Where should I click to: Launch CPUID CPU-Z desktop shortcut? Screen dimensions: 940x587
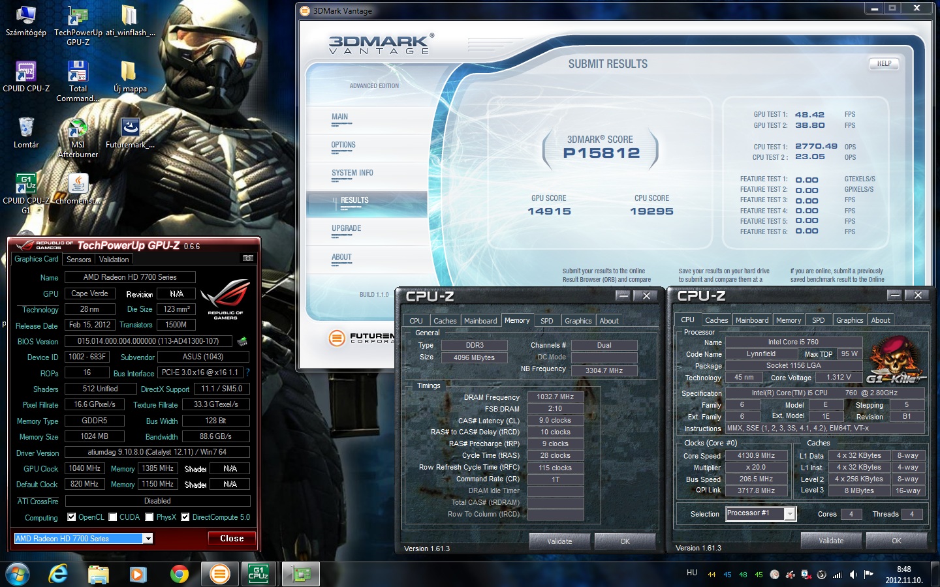[25, 77]
